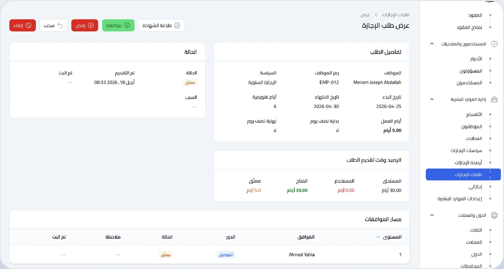
Task: Open المستخدمون in the sidebar
Action: (469, 83)
